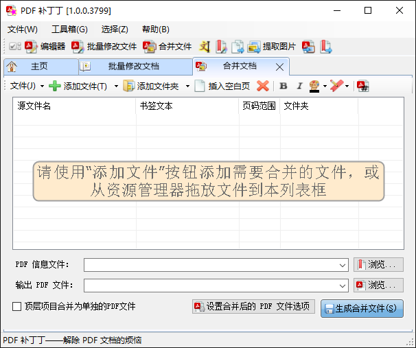Open the 帮助(B) menu
The width and height of the screenshot is (416, 348).
click(156, 30)
